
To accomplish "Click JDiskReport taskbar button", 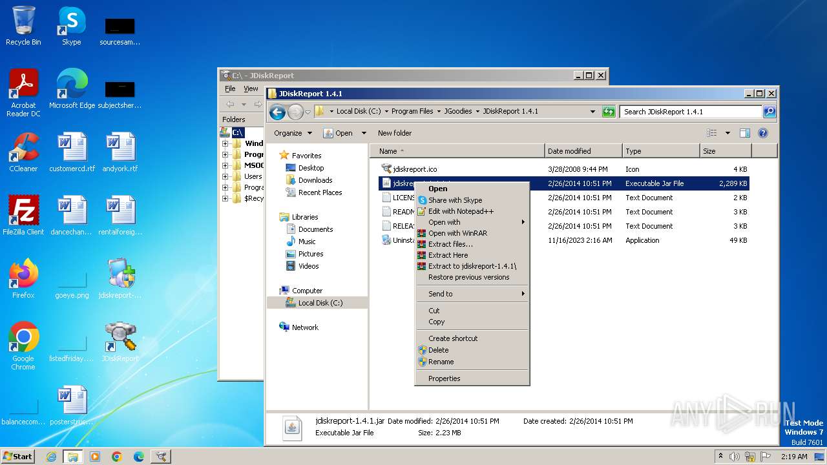I will (x=160, y=457).
